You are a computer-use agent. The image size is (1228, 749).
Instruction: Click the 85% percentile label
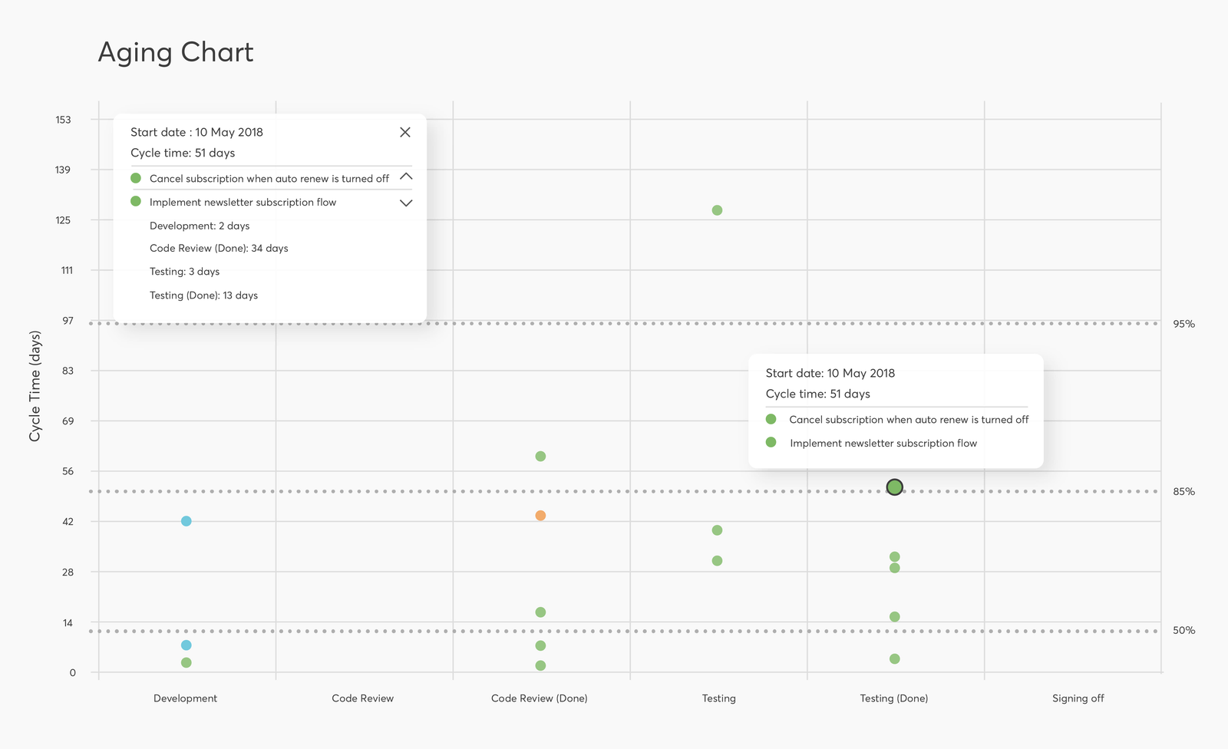(x=1183, y=492)
